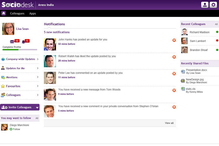The height and width of the screenshot is (146, 219).
Task: Open the Apps menu in top navigation
Action: click(32, 13)
